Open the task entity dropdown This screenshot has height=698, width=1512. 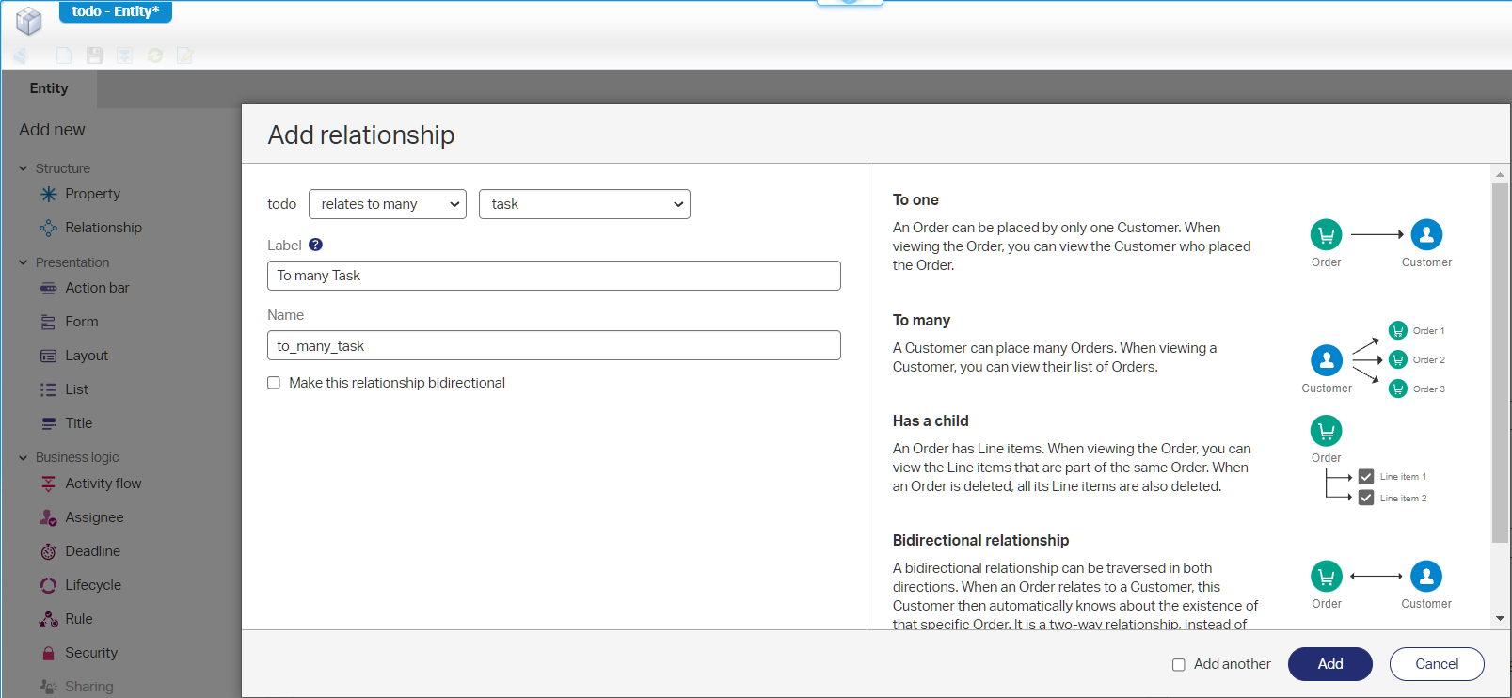tap(583, 204)
